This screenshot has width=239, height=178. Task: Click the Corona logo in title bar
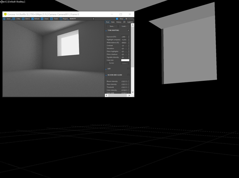point(5,14)
